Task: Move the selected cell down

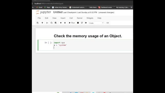Action: [65, 23]
